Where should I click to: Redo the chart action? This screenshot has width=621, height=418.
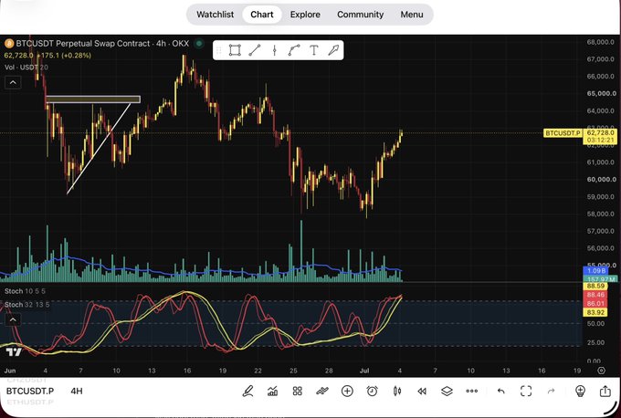tap(551, 392)
